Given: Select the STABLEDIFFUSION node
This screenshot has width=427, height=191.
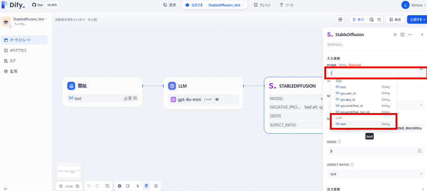Looking at the screenshot, I should pyautogui.click(x=293, y=105).
